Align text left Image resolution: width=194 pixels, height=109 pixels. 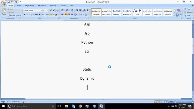[x=62, y=15]
